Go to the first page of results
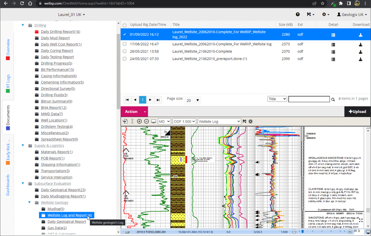Image resolution: width=371 pixels, height=236 pixels. pos(127,100)
